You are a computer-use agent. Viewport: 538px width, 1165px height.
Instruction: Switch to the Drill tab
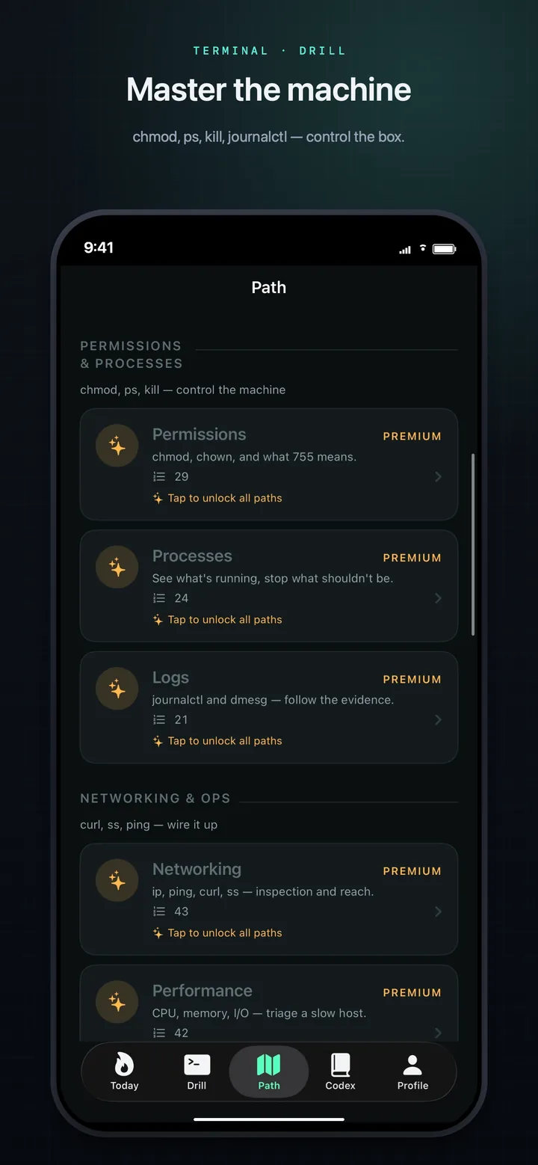point(197,1072)
